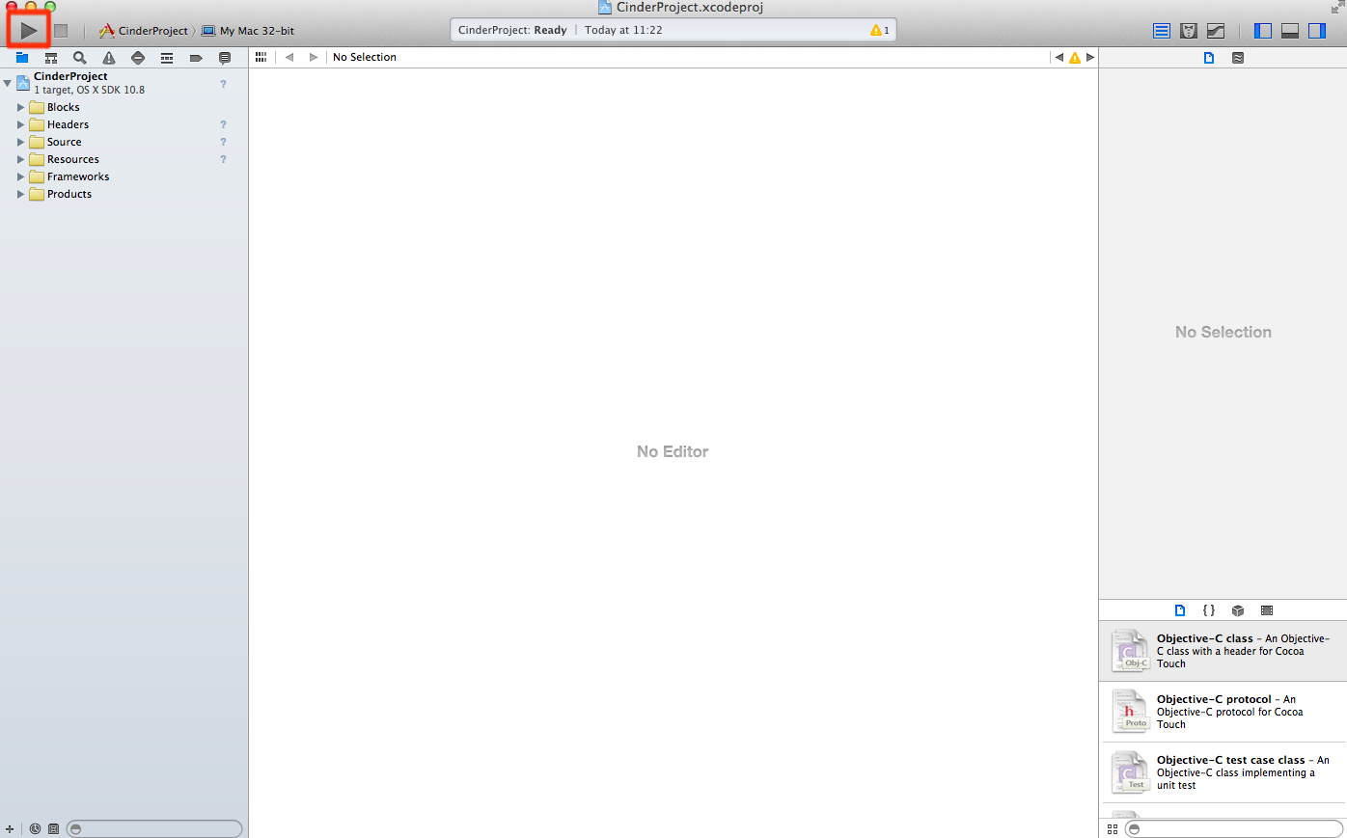
Task: Open the Object library tab
Action: (1238, 610)
